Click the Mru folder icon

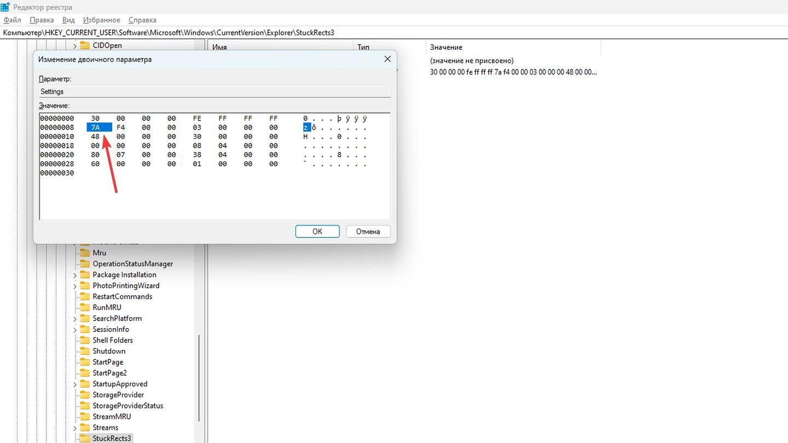coord(84,253)
